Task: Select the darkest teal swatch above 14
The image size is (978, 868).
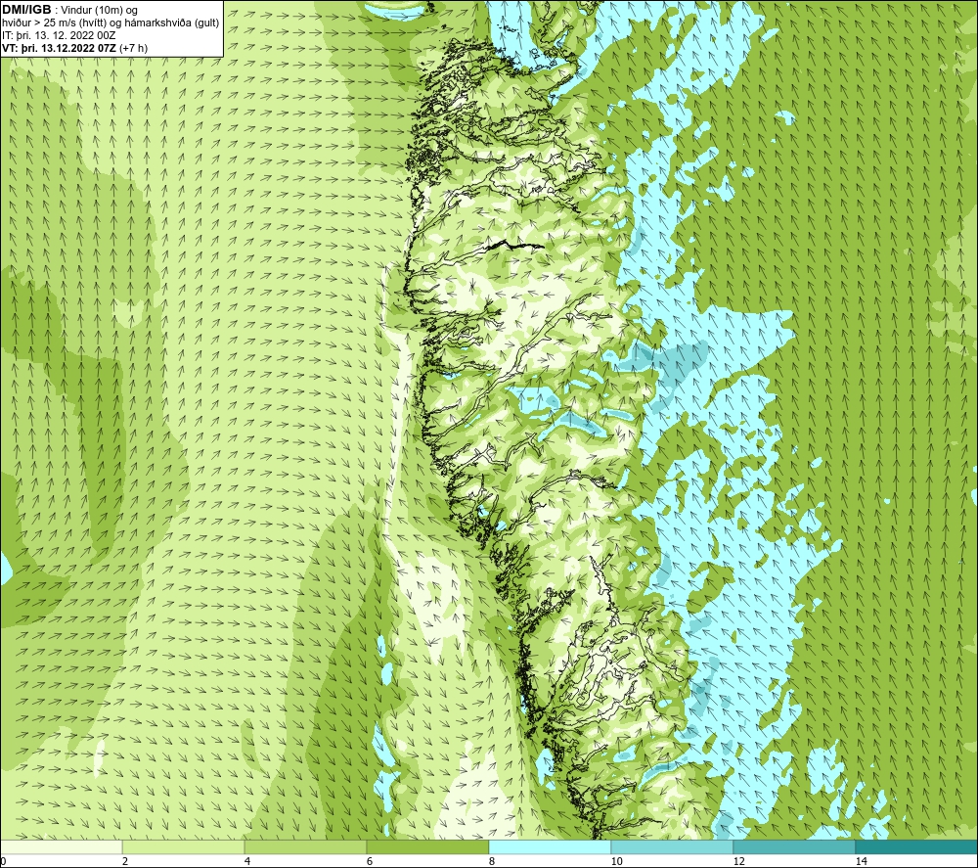Action: click(916, 846)
